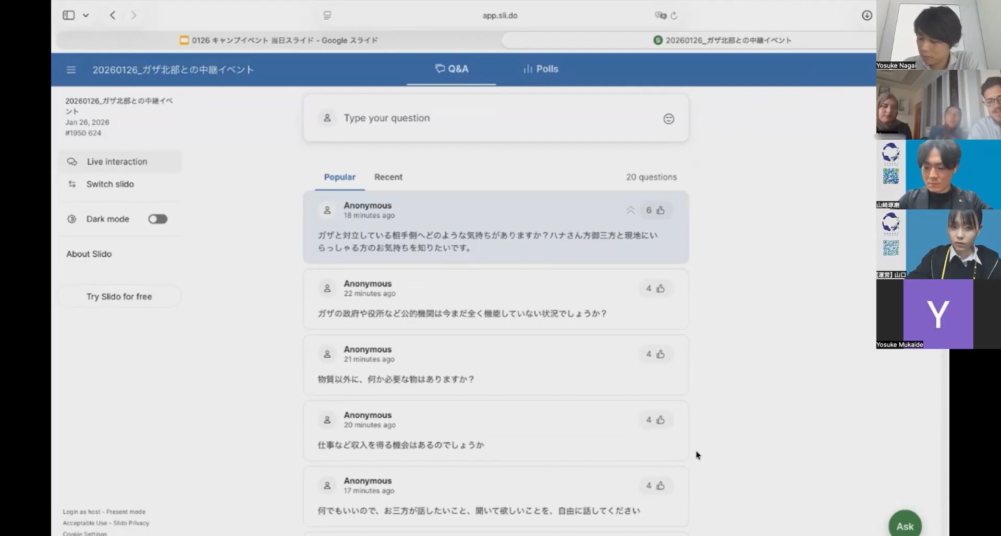Toggle the Safari sidebar panel
The width and height of the screenshot is (1001, 536).
(x=69, y=16)
